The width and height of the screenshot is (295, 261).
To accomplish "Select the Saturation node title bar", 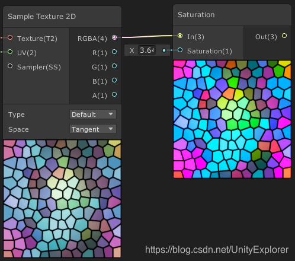I will (x=232, y=15).
